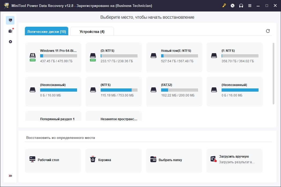Select the (F: NTFS) drive card
The height and width of the screenshot is (187, 281).
click(235, 57)
